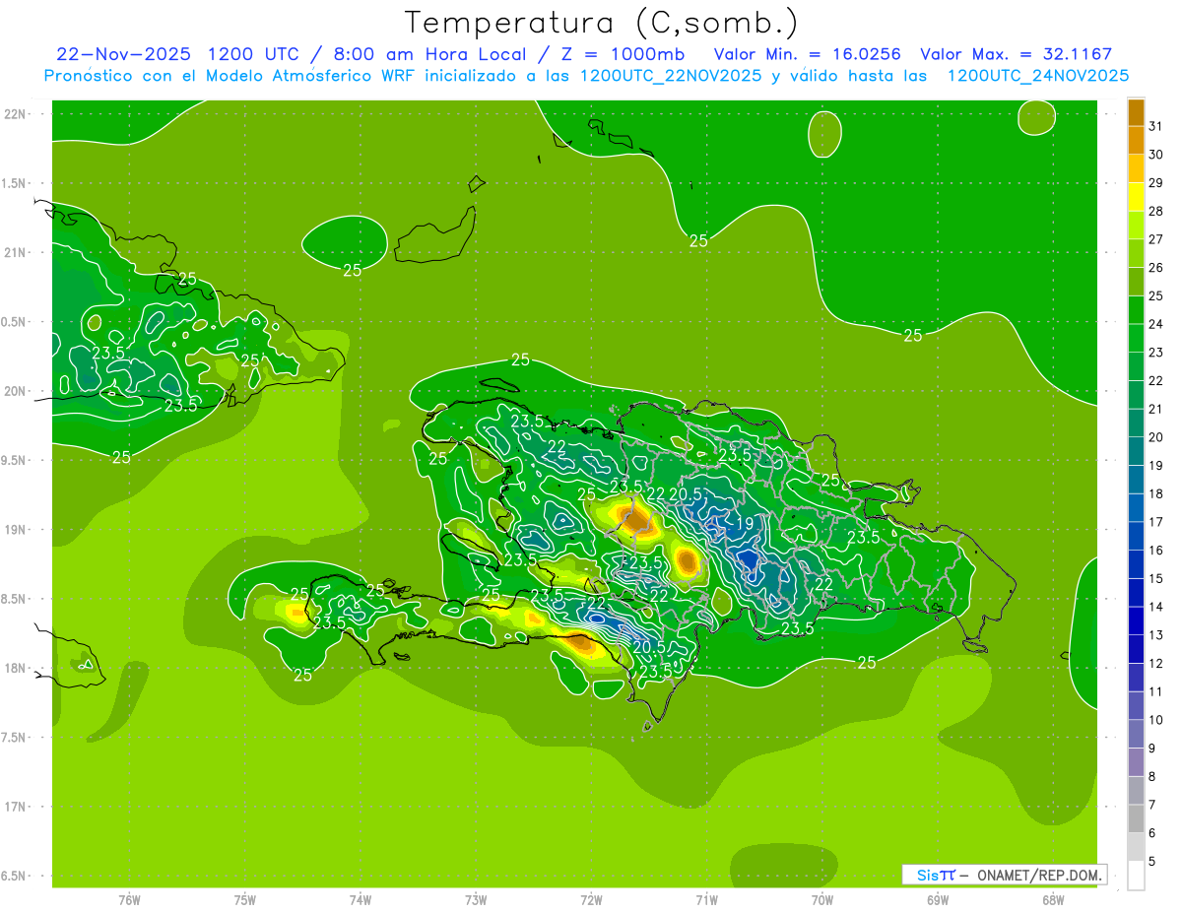Click the '18N' latitude axis label
This screenshot has height=913, width=1182.
click(15, 668)
